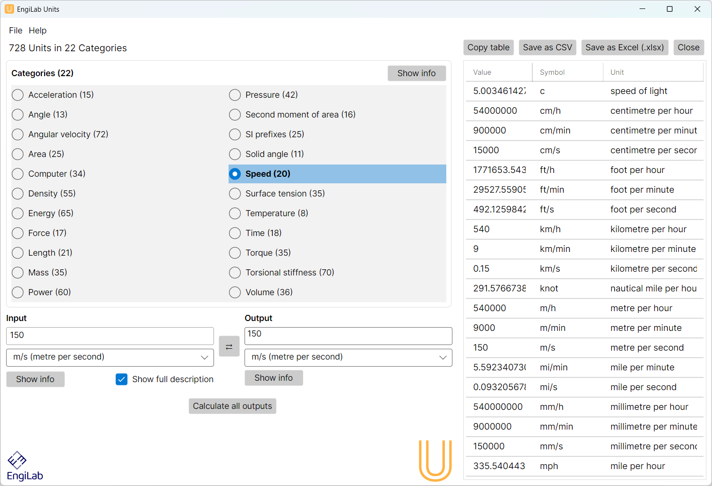Click the Symbol column header
The width and height of the screenshot is (712, 486).
click(x=552, y=72)
